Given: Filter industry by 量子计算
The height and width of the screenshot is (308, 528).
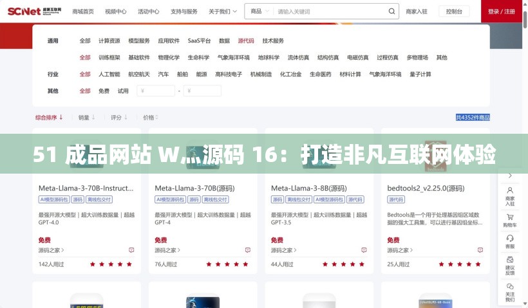Looking at the screenshot, I should coord(420,74).
